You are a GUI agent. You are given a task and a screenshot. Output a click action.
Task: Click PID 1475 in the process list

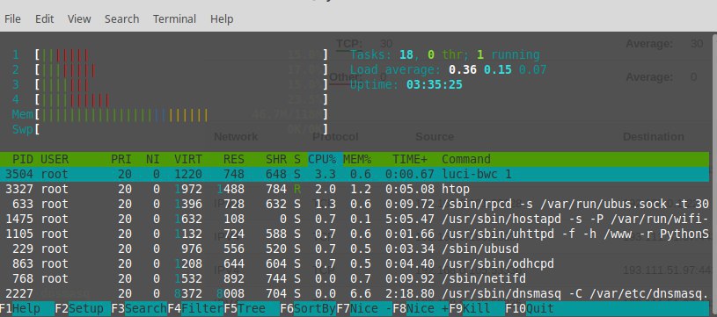point(19,219)
